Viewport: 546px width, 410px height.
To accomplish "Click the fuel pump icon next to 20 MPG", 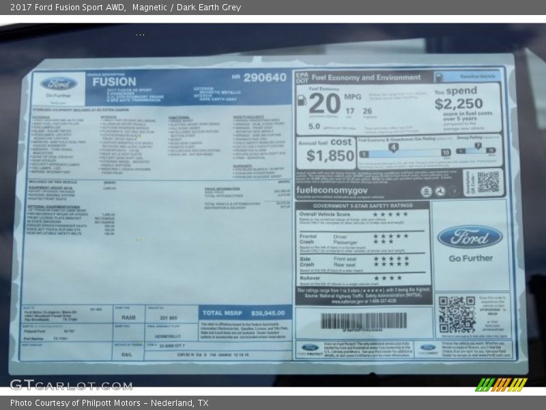I will coord(302,101).
